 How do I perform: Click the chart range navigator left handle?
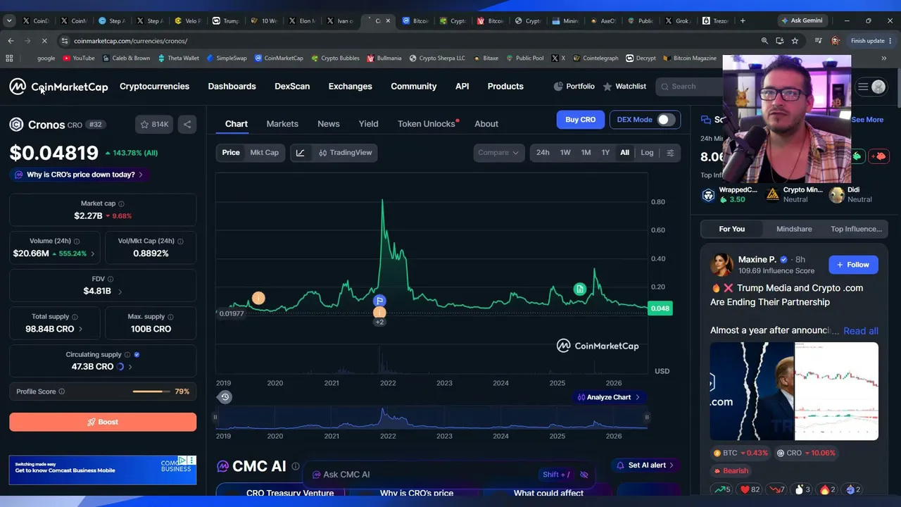[x=215, y=417]
